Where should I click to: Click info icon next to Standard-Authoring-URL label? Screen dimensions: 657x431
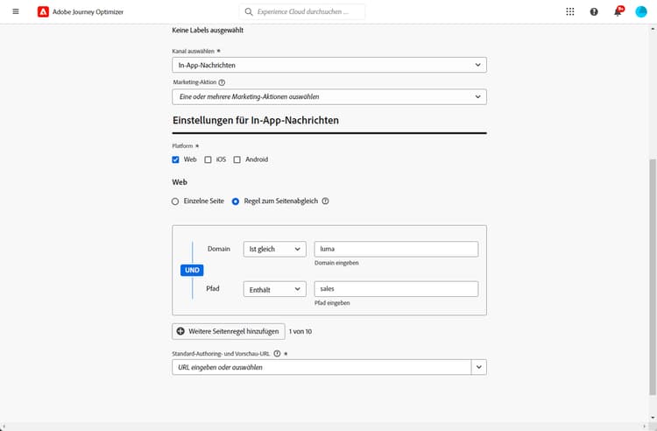[x=277, y=354]
